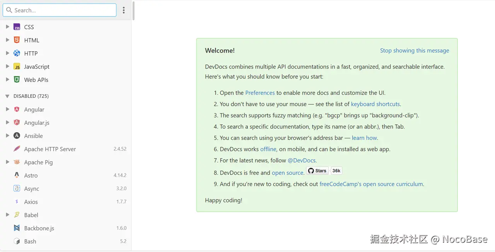Image resolution: width=495 pixels, height=252 pixels.
Task: Click Stop showing this message
Action: (x=415, y=50)
